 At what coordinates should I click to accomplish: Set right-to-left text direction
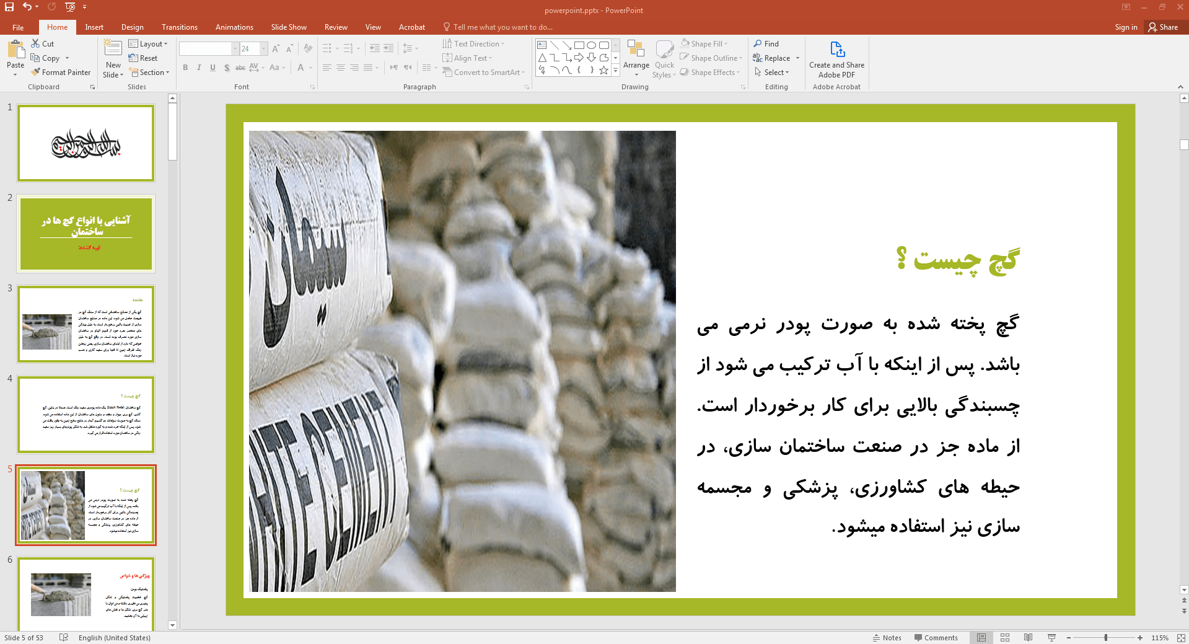pyautogui.click(x=407, y=68)
